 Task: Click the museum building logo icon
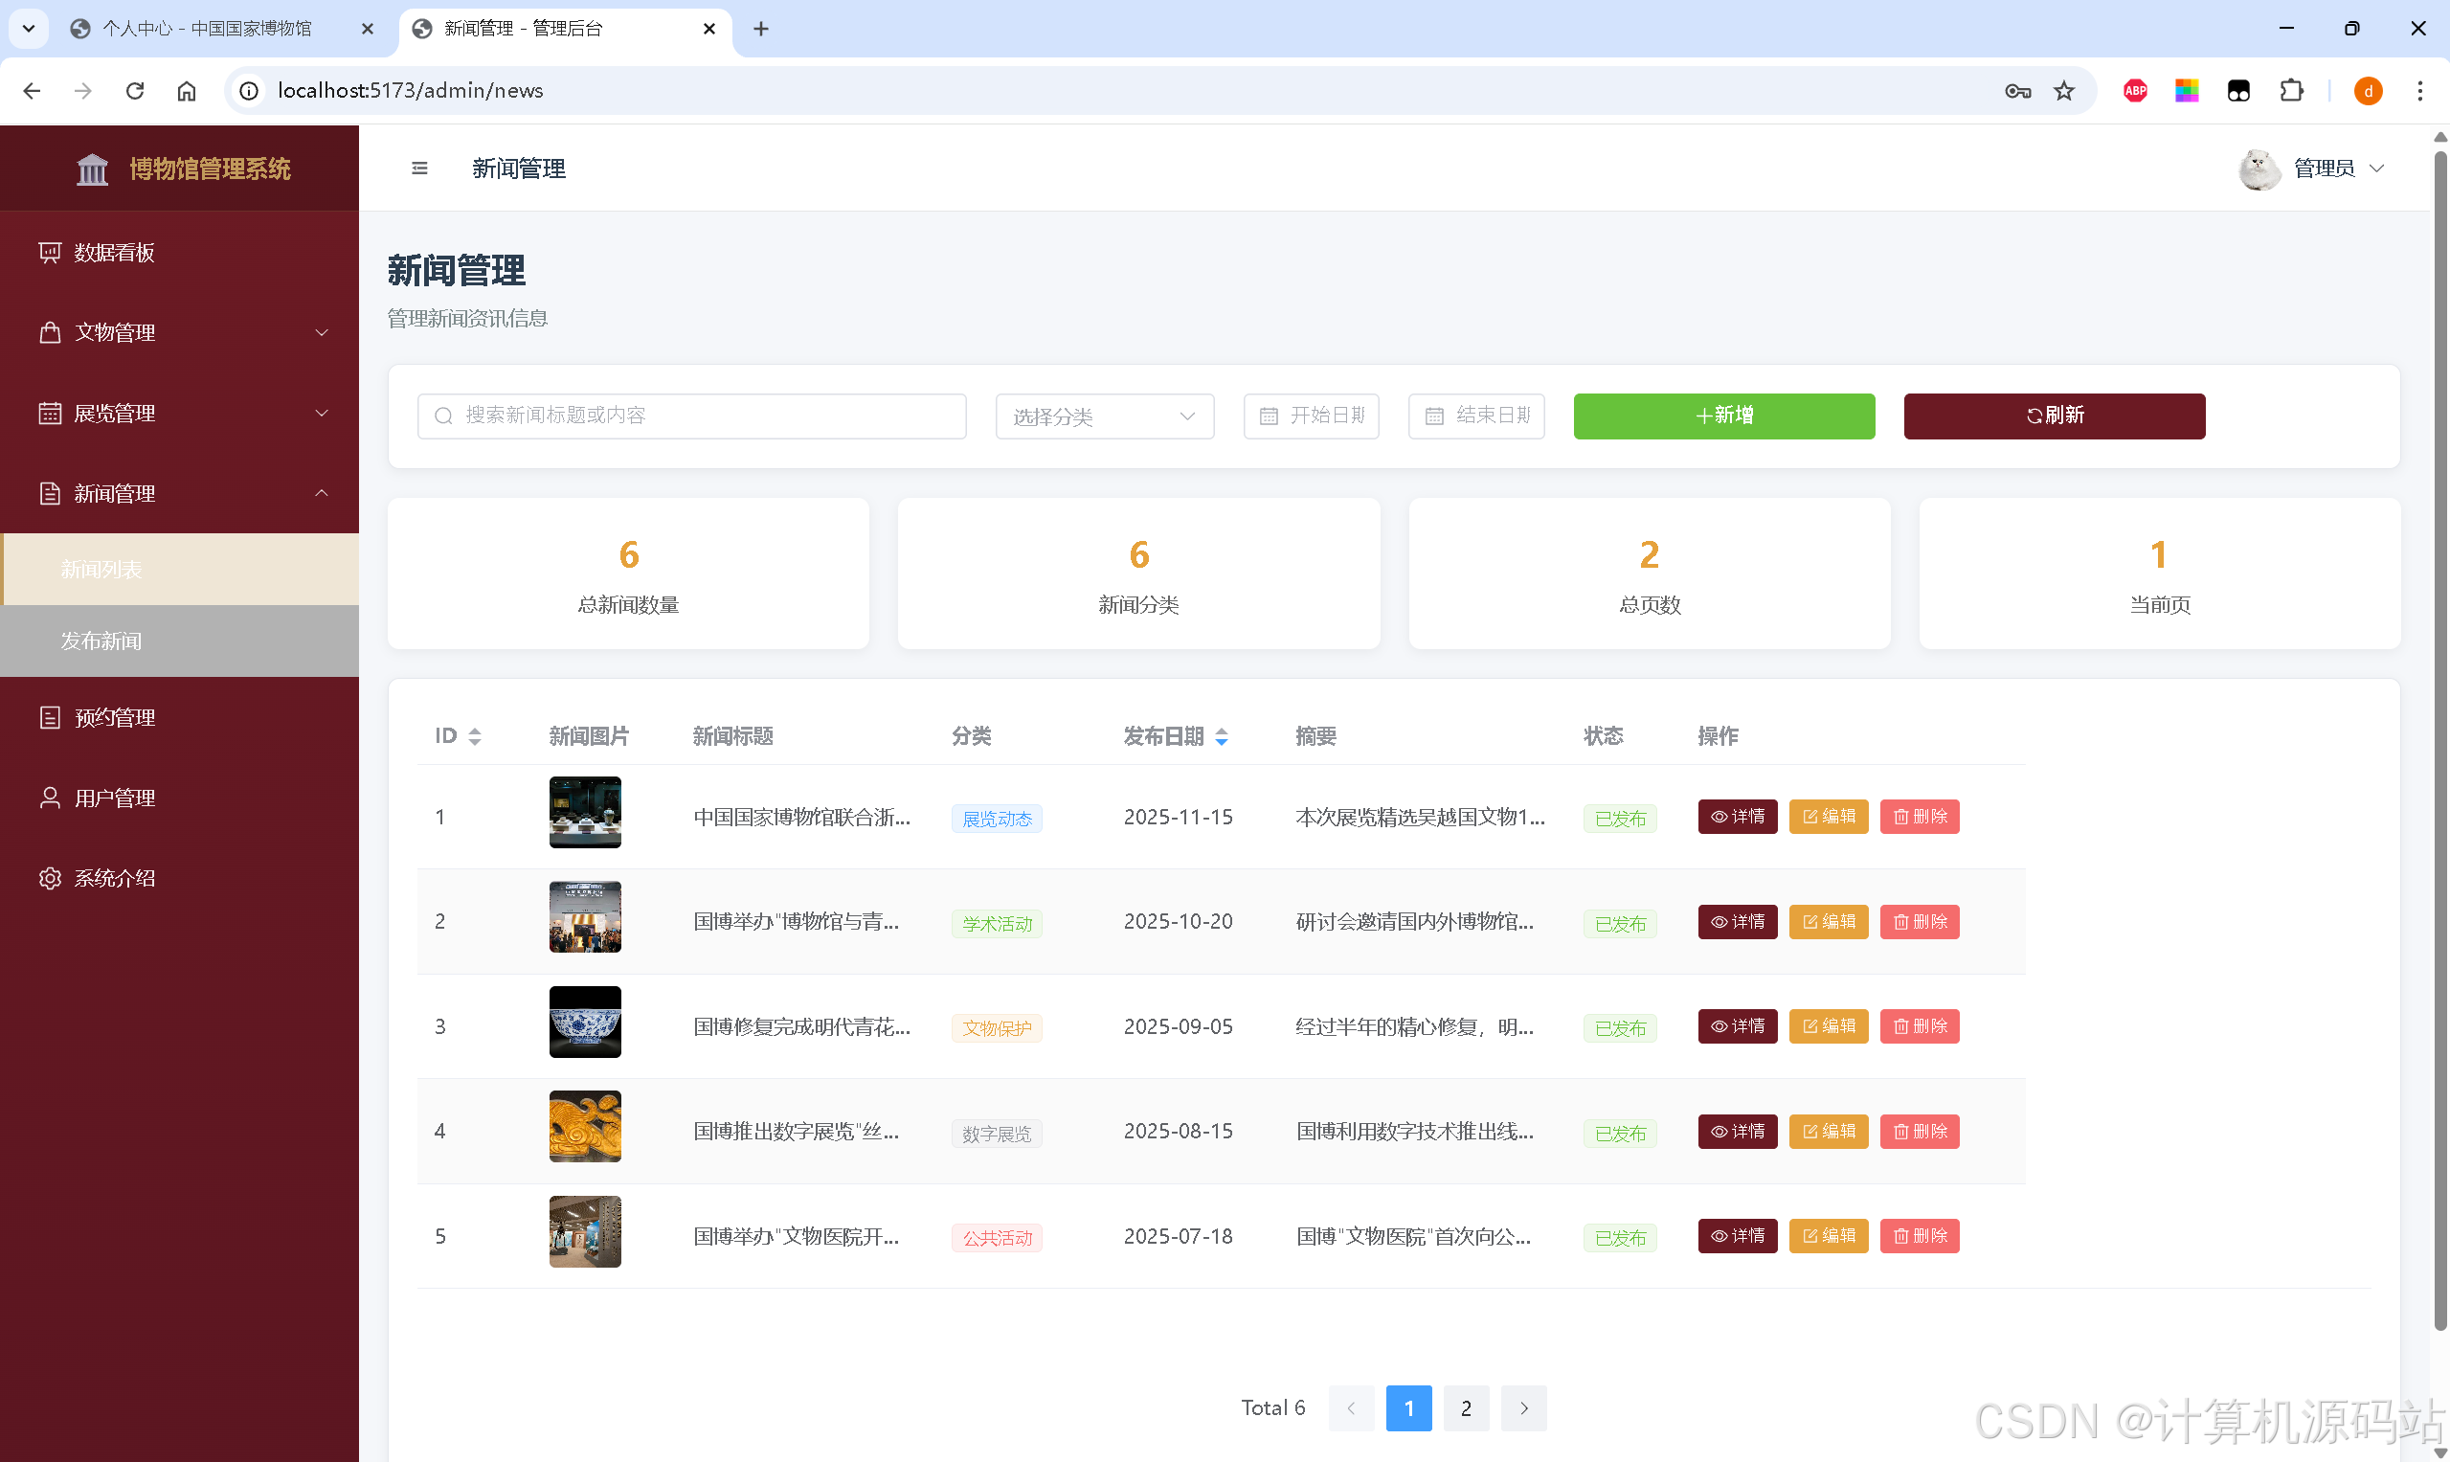[x=93, y=169]
